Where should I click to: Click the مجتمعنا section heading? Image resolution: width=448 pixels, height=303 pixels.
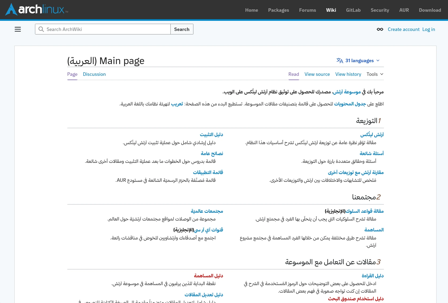367,197
